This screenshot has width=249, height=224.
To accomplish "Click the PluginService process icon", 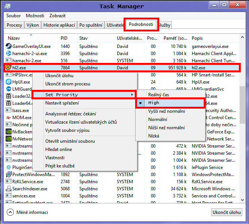I will pos(8,167).
